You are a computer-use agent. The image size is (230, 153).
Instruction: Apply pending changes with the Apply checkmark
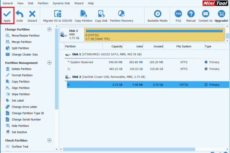tap(7, 16)
